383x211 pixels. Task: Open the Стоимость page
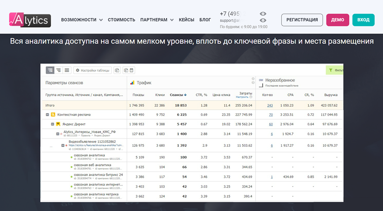coord(121,20)
